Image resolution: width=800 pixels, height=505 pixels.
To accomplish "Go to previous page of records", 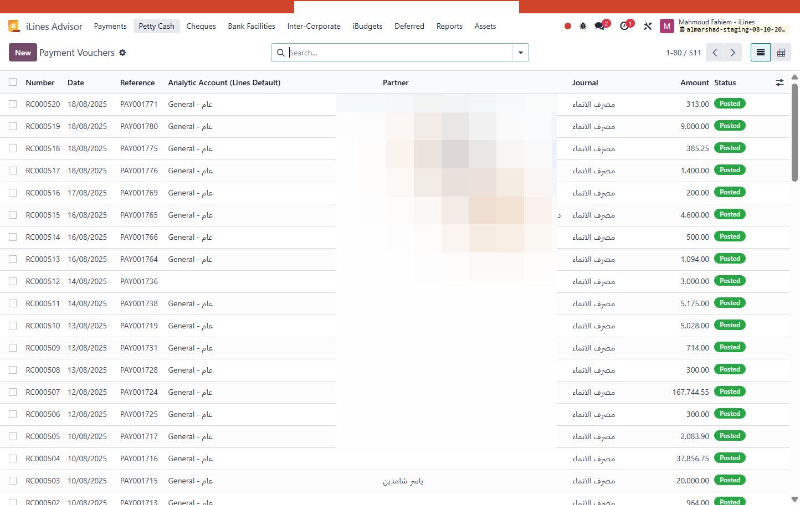I will click(x=715, y=53).
